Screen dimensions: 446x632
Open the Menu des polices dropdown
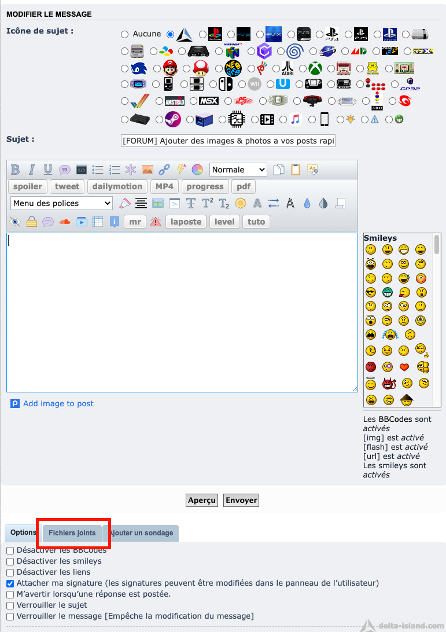click(62, 203)
